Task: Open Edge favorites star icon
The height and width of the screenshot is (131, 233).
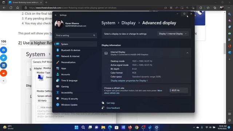Action: [208, 8]
